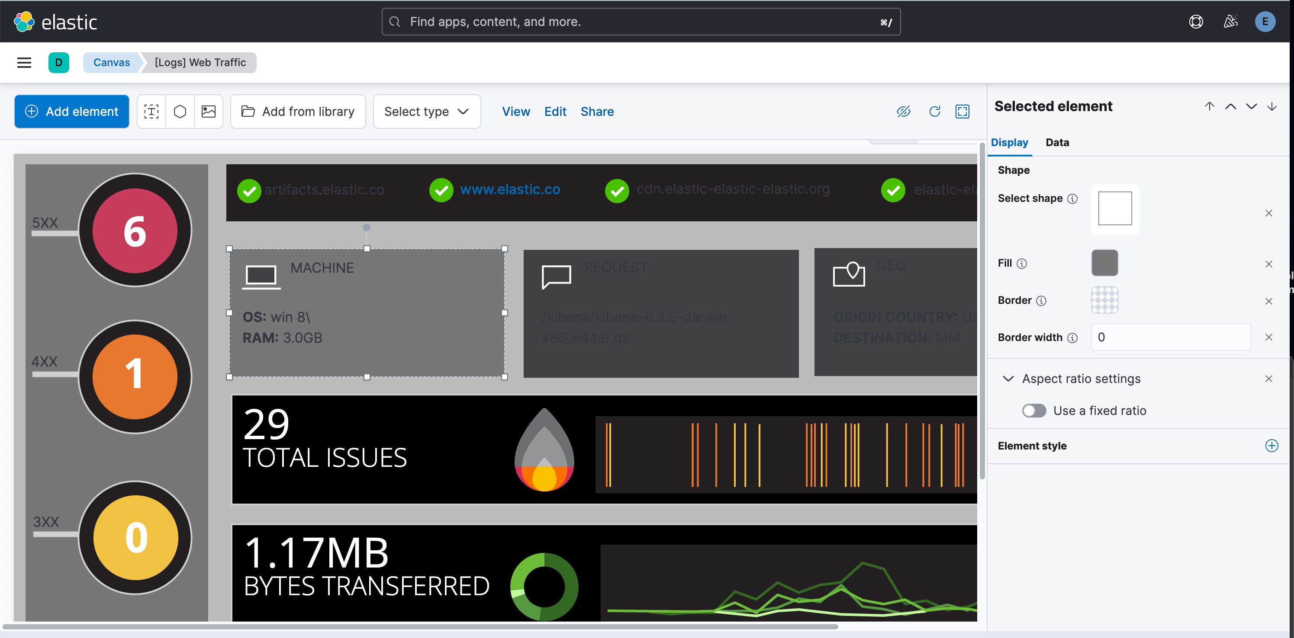
Task: Open the Select type dropdown
Action: 426,112
